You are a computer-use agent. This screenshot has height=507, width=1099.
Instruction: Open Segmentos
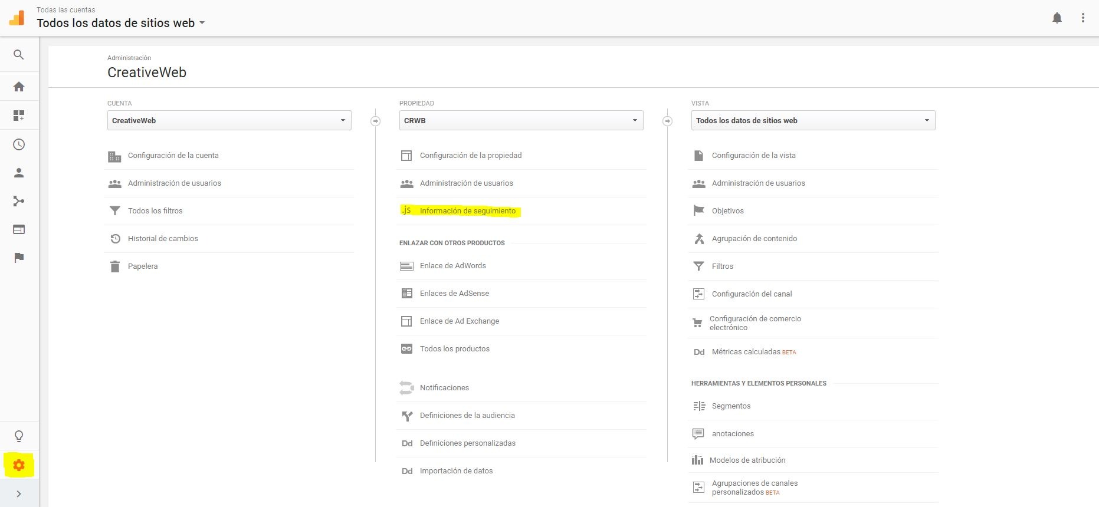coord(731,406)
